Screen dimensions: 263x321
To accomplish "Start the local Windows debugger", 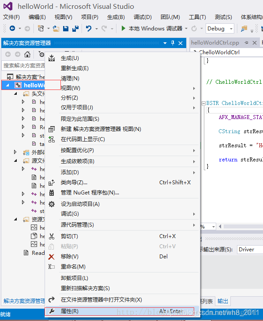I will [151, 28].
